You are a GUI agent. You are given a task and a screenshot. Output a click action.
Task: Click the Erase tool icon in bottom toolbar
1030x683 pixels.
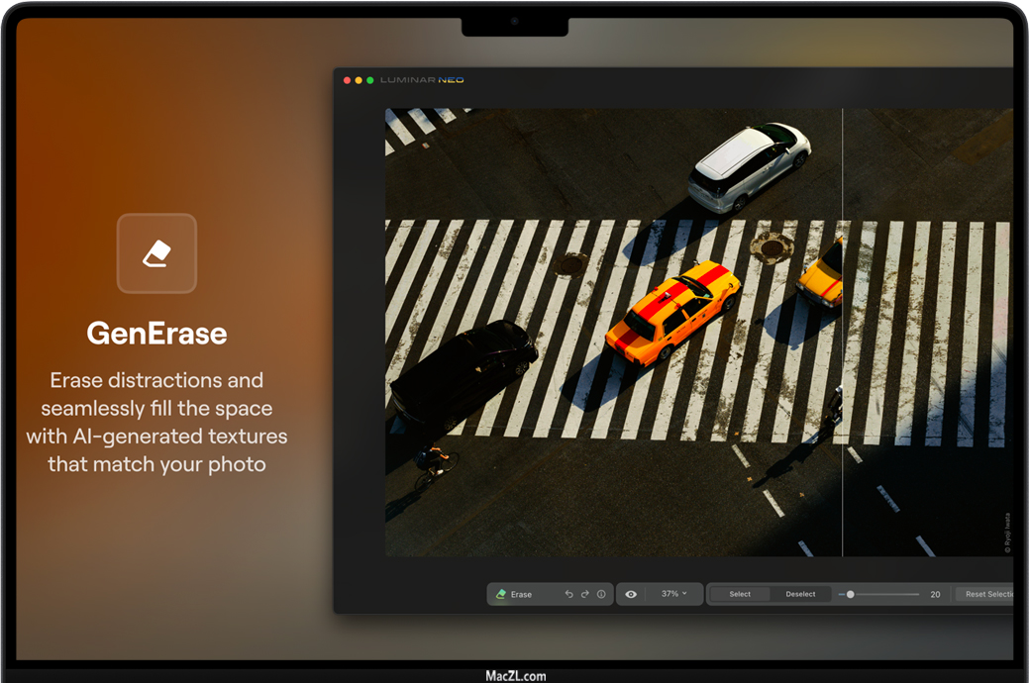coord(501,594)
